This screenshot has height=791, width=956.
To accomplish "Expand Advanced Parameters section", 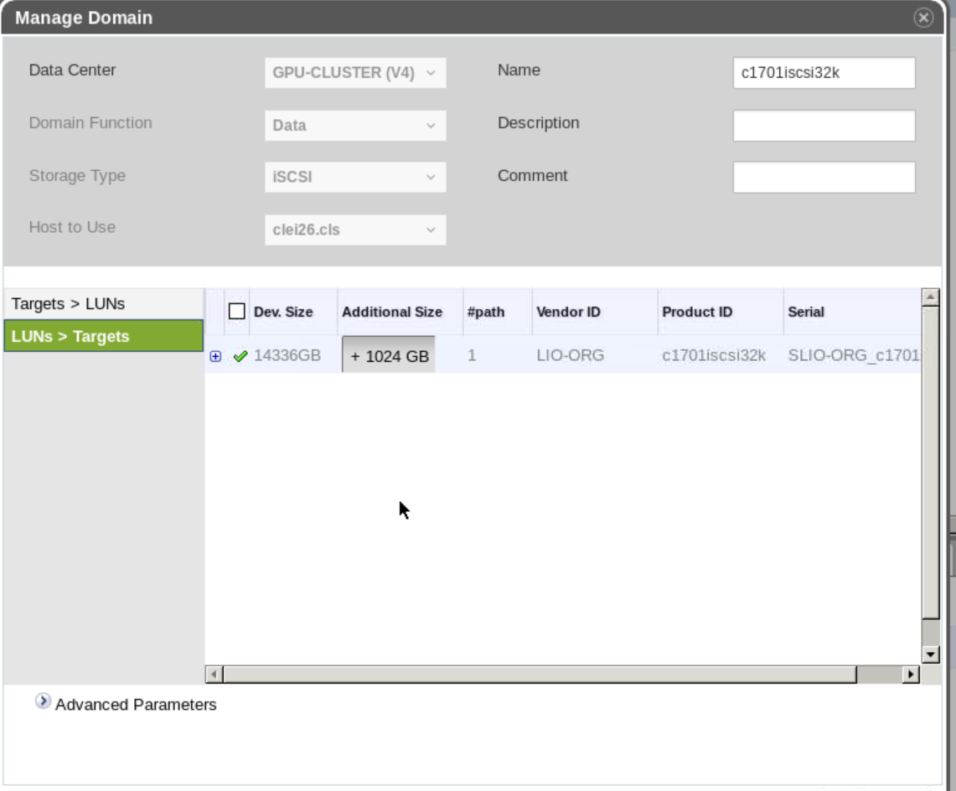I will point(43,702).
